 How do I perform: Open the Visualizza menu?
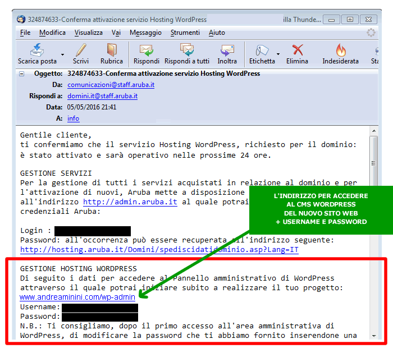tap(88, 33)
